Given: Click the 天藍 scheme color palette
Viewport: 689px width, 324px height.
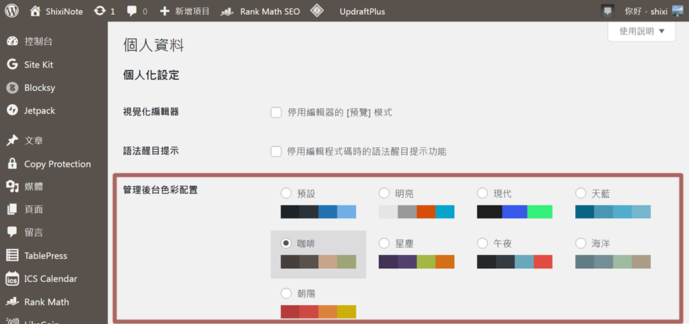Looking at the screenshot, I should click(613, 212).
